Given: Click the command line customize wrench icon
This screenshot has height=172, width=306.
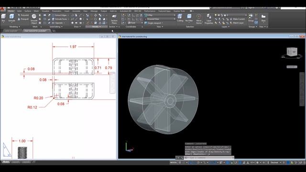Looking at the screenshot, I should 182,158.
